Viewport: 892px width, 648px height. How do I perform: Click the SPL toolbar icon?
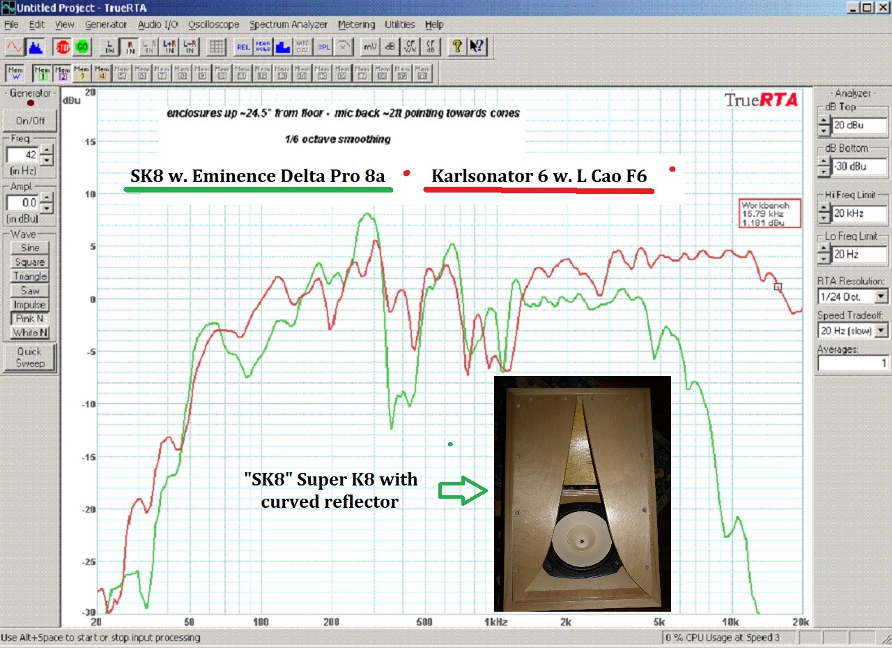pos(323,47)
